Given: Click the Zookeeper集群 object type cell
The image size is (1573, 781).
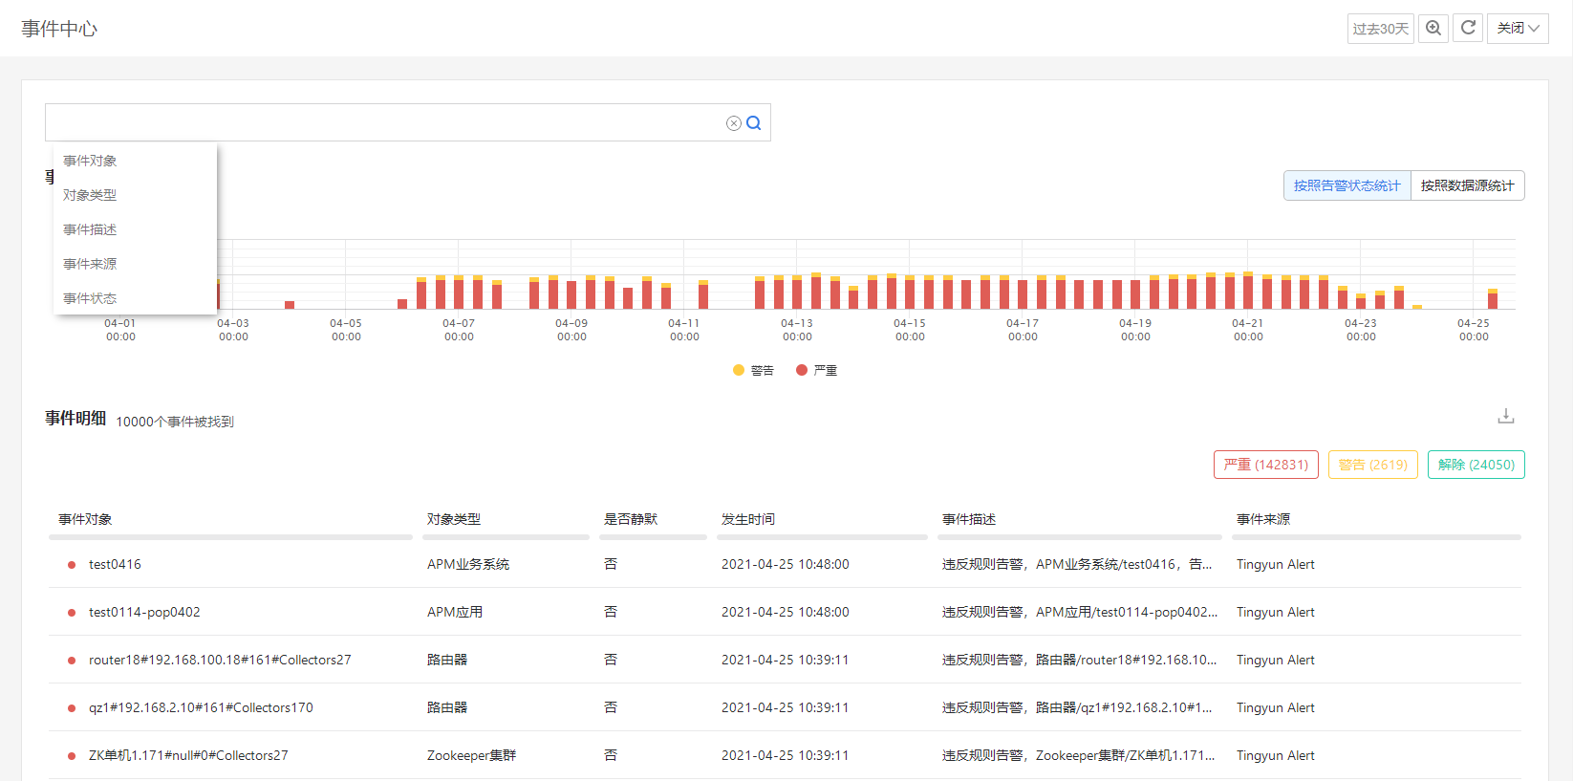Looking at the screenshot, I should coord(471,755).
